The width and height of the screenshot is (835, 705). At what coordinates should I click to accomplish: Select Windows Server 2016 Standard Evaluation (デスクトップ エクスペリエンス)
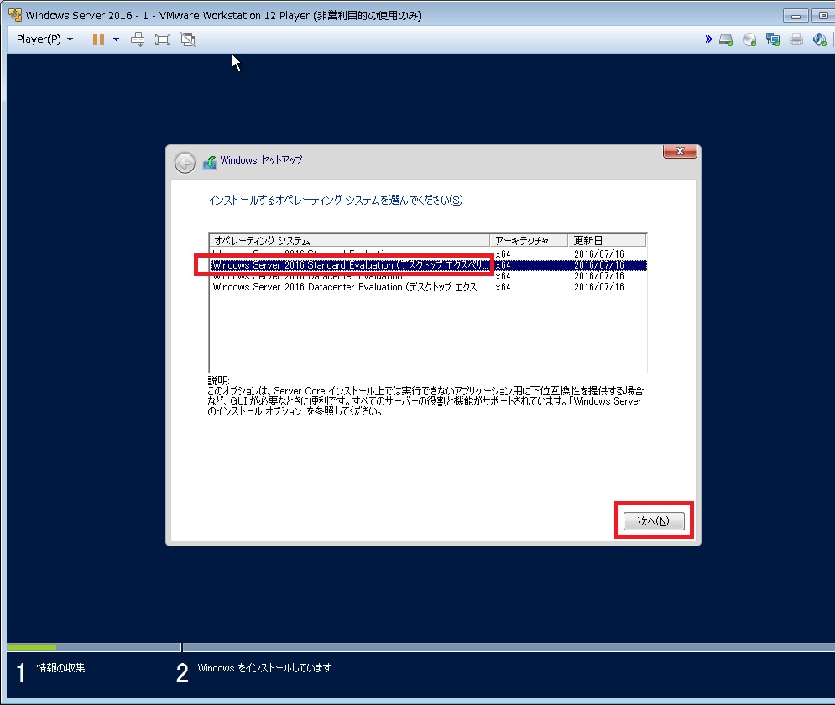428,265
